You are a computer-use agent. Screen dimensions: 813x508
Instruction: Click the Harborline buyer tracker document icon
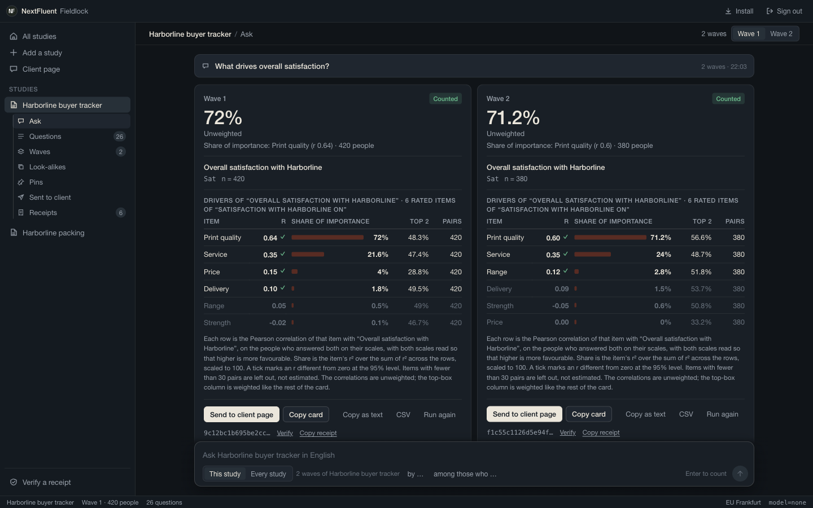tap(14, 106)
